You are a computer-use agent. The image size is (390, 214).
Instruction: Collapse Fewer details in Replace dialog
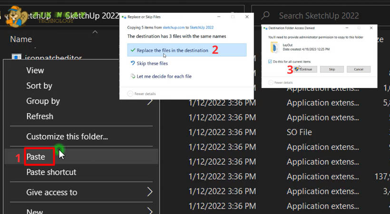[x=130, y=94]
